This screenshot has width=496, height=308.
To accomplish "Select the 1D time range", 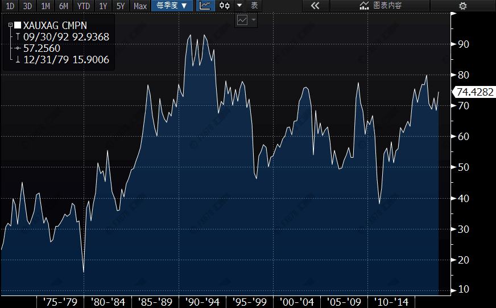I will (x=10, y=6).
